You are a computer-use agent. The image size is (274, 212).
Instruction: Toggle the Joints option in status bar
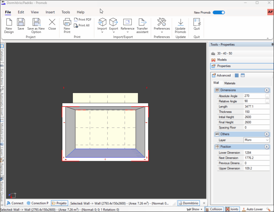point(232,209)
